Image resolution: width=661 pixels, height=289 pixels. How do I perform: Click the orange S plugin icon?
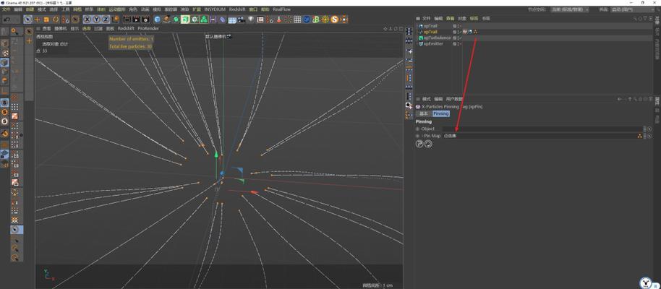pyautogui.click(x=335, y=20)
